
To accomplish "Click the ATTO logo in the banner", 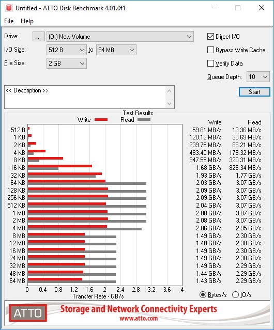I will [28, 313].
